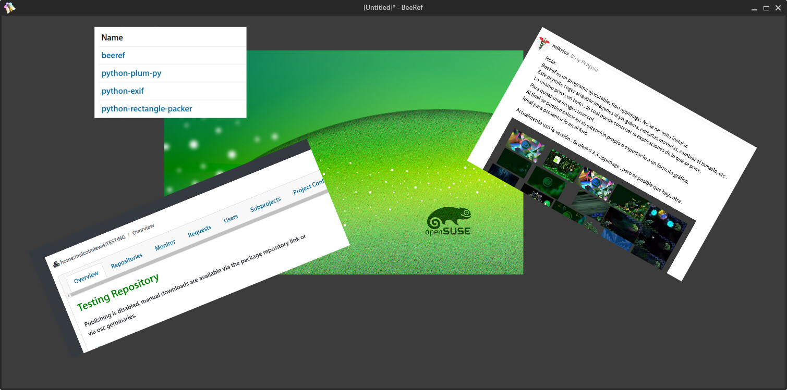Click the python-exif package link
Viewport: 787px width, 390px height.
coord(123,91)
